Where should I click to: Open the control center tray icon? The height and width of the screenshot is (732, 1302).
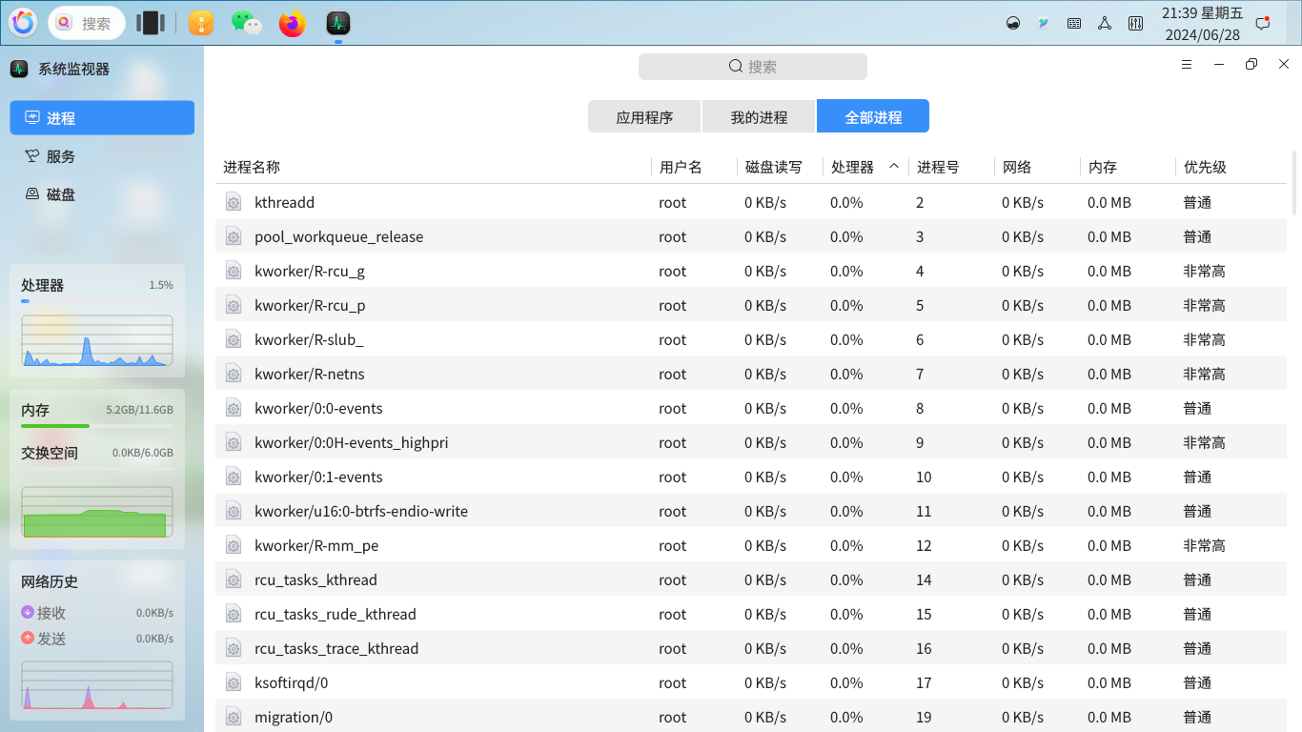click(x=1135, y=22)
